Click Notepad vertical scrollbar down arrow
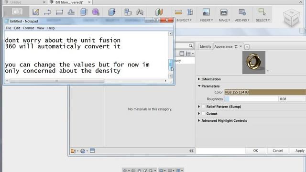 pos(170,76)
